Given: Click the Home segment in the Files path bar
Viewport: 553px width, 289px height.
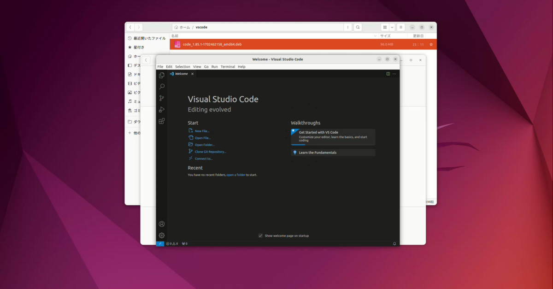Looking at the screenshot, I should click(182, 27).
